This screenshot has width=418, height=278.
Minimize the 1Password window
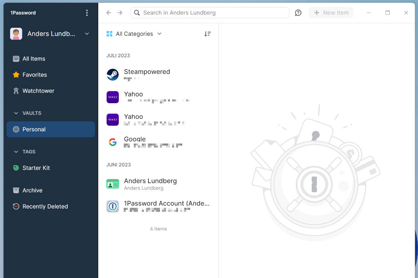click(x=369, y=13)
